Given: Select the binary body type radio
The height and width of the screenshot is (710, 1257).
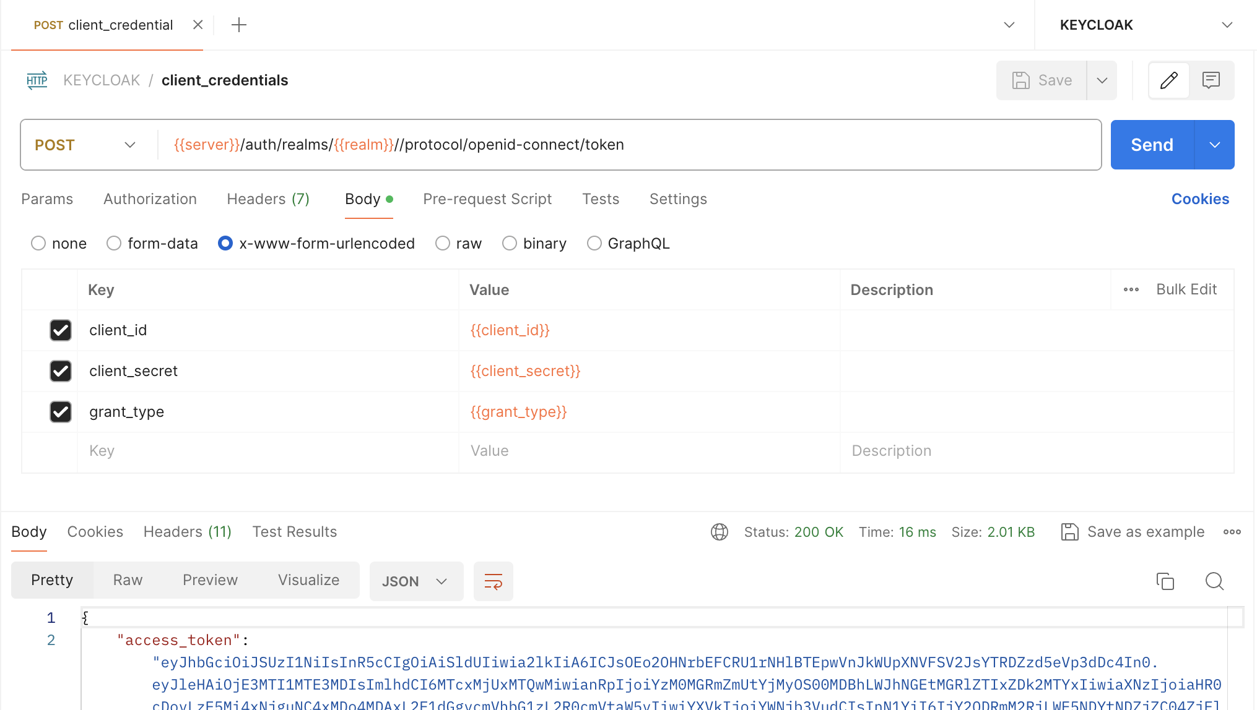Looking at the screenshot, I should [x=510, y=244].
